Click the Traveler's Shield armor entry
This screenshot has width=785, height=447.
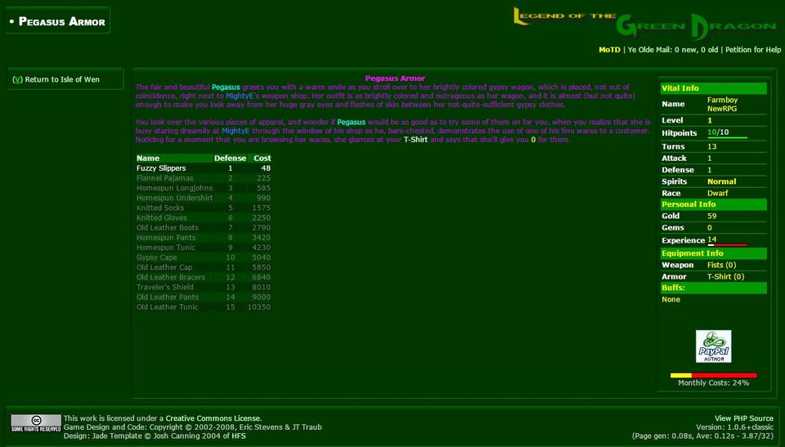164,287
